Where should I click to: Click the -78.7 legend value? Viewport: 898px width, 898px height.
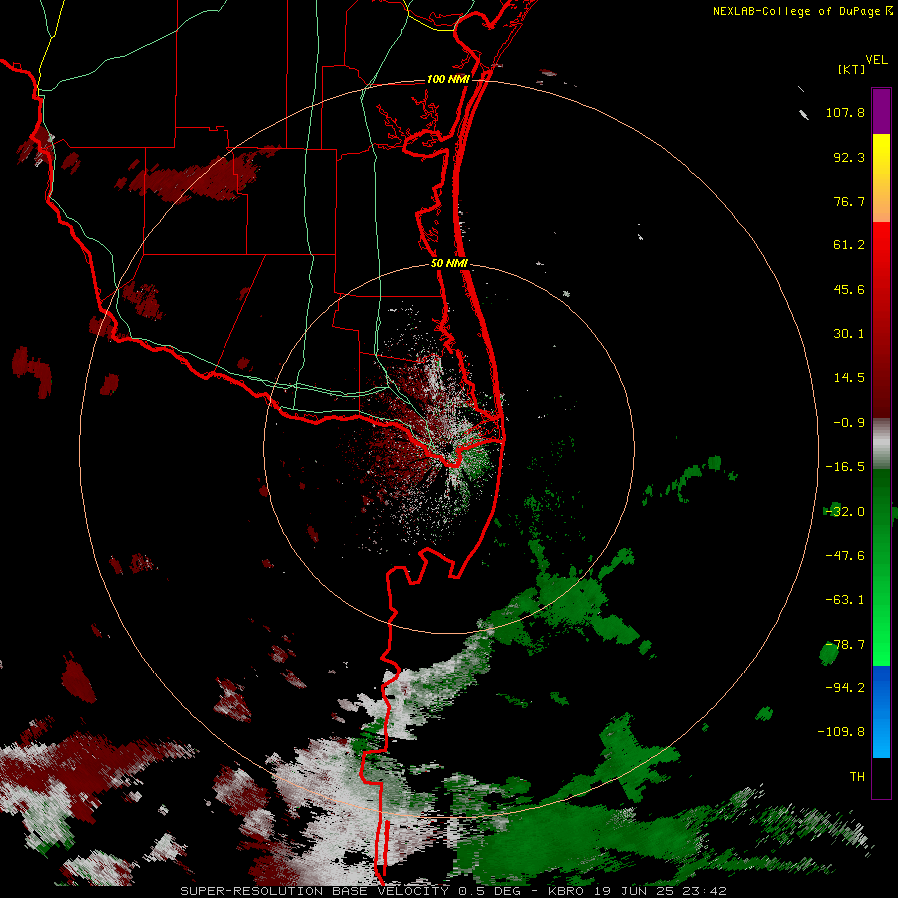click(x=845, y=645)
